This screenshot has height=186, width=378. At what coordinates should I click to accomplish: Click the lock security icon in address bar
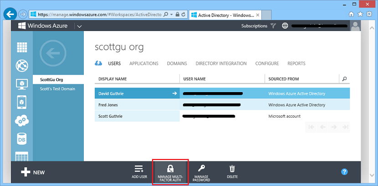(178, 15)
